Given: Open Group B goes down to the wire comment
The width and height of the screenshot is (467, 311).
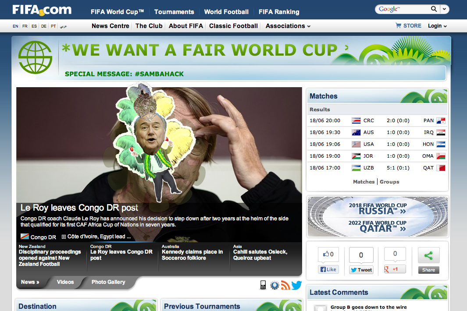Looking at the screenshot, I should pos(368,307).
